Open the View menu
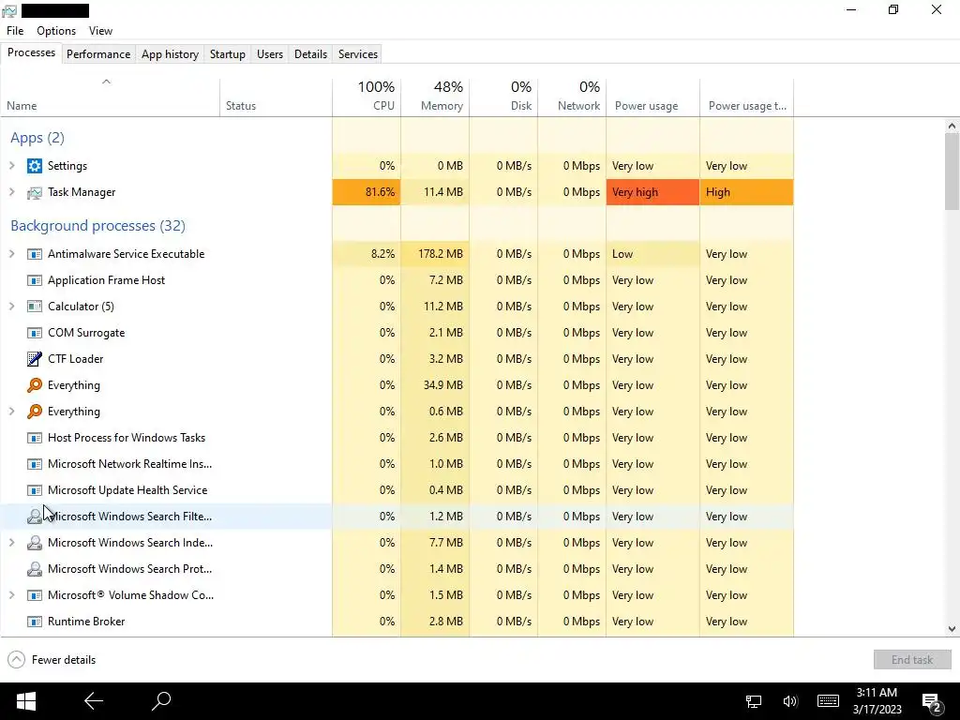Screen dimensions: 960x720 pos(100,31)
